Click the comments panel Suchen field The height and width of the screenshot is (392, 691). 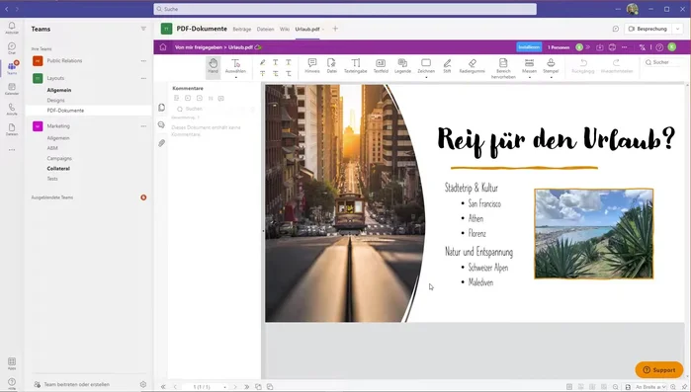click(215, 109)
